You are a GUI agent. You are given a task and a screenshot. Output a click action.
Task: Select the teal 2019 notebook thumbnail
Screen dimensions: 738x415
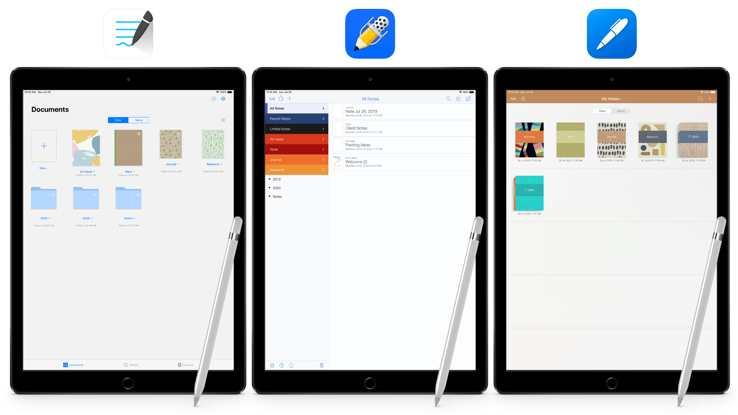tap(529, 191)
